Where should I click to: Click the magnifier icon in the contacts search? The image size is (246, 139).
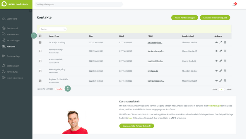(x=64, y=29)
